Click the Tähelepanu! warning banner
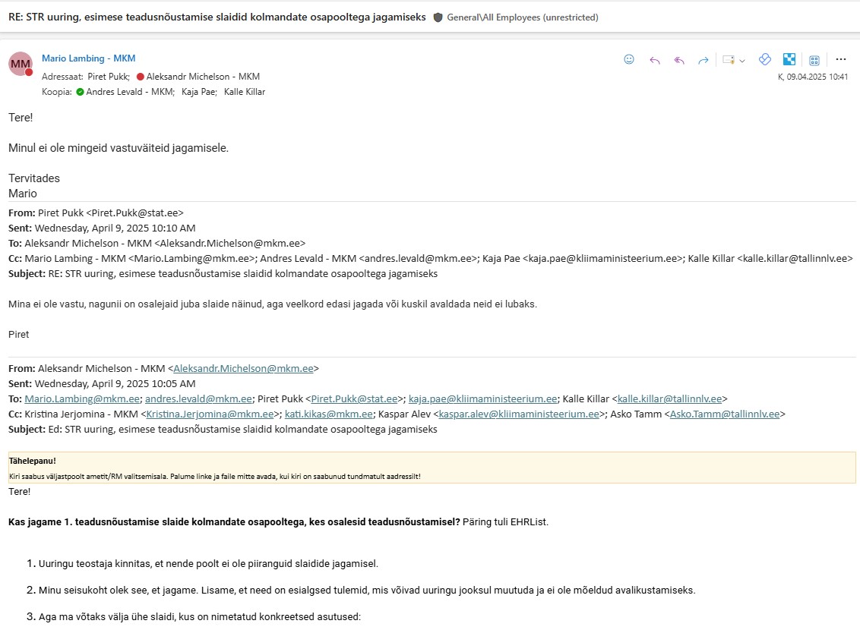 (x=432, y=468)
